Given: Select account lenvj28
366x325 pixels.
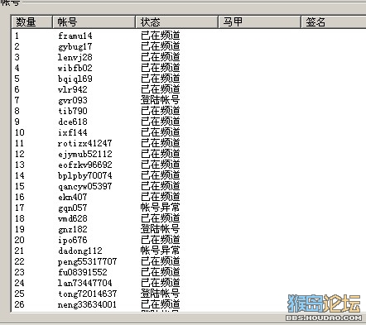Looking at the screenshot, I should 75,57.
